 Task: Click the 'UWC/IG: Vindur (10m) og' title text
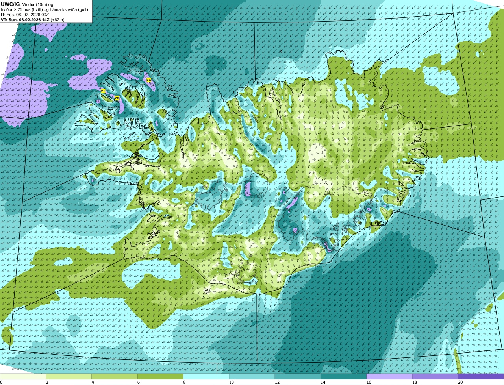pos(27,4)
